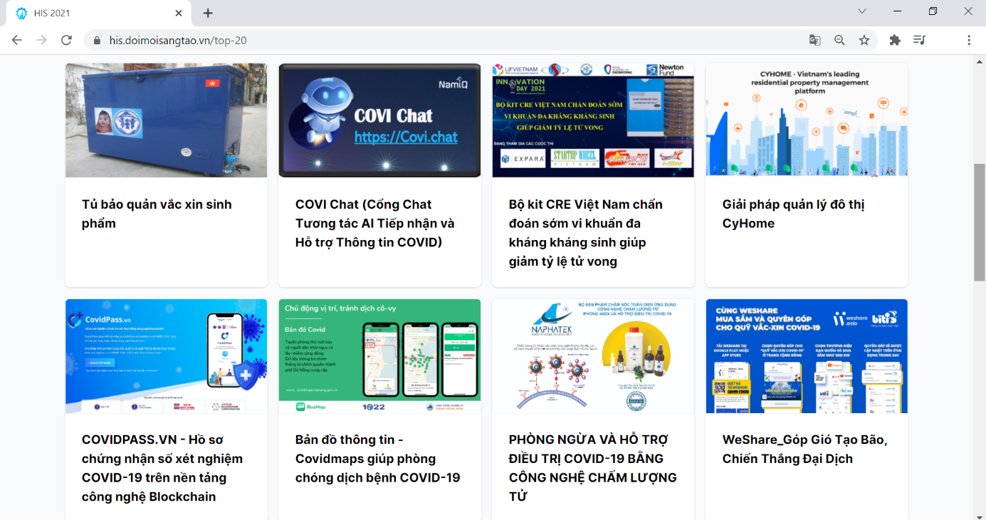Screen dimensions: 986x520
Task: Reload the page with the refresh icon
Action: [x=66, y=41]
